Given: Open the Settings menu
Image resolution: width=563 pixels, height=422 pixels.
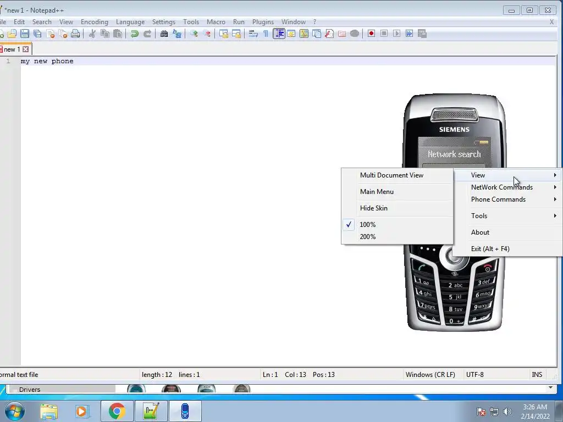Looking at the screenshot, I should [163, 22].
